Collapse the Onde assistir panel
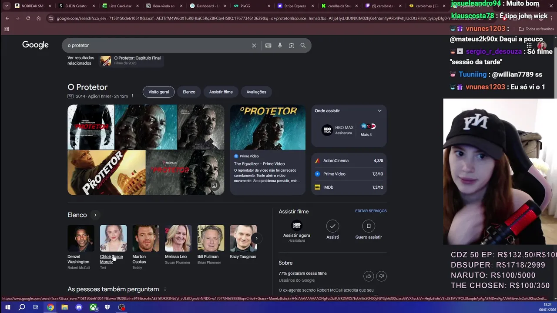This screenshot has width=557, height=313. tap(379, 111)
